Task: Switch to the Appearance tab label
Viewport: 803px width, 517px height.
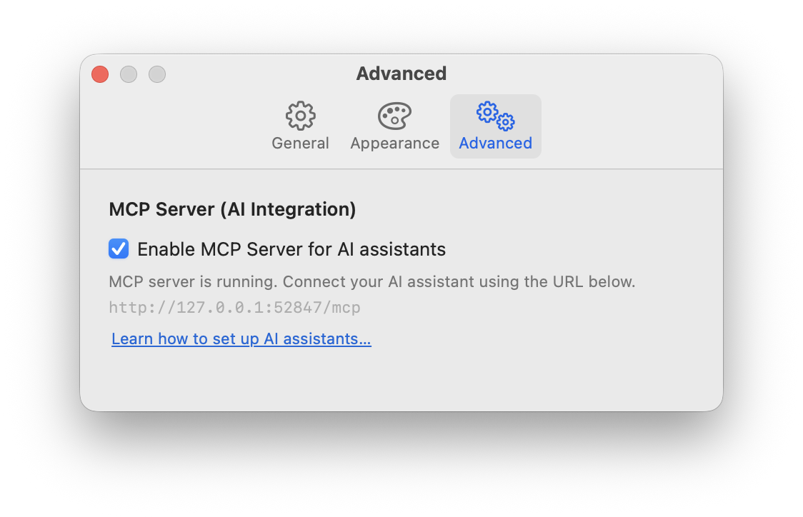Action: (x=394, y=143)
